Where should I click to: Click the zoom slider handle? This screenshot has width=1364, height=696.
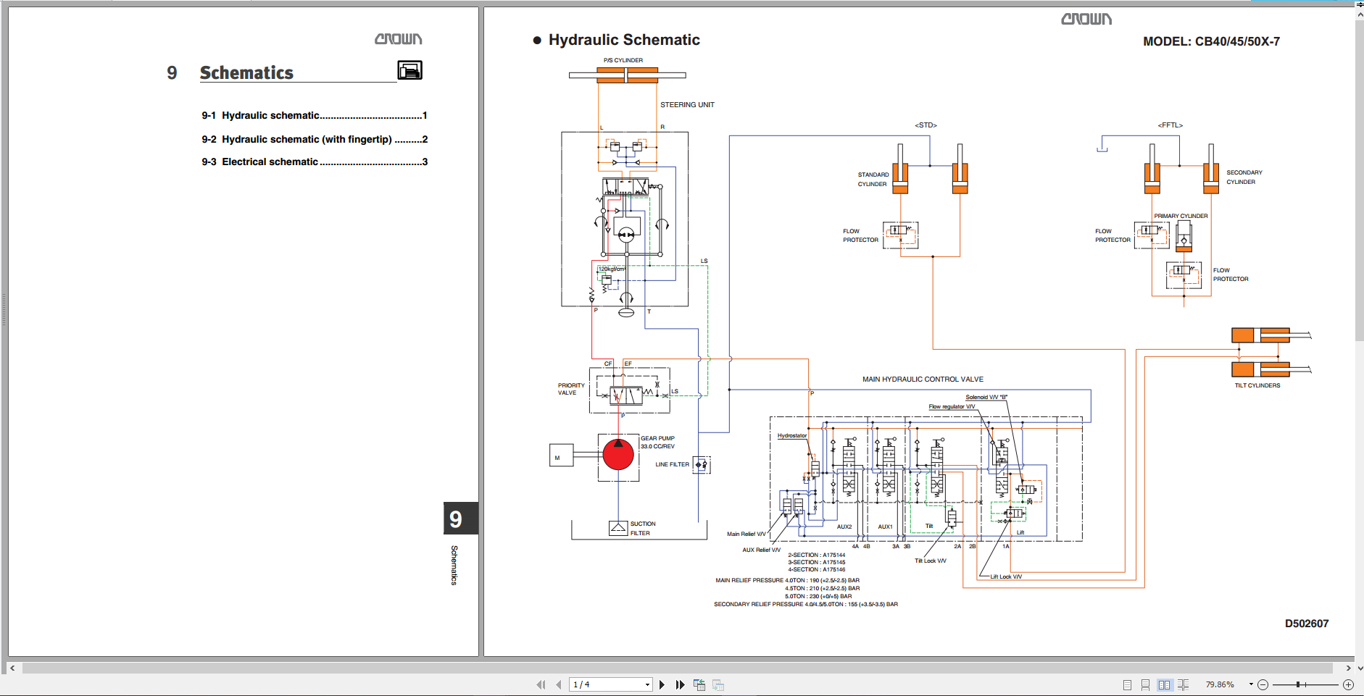(x=1298, y=684)
